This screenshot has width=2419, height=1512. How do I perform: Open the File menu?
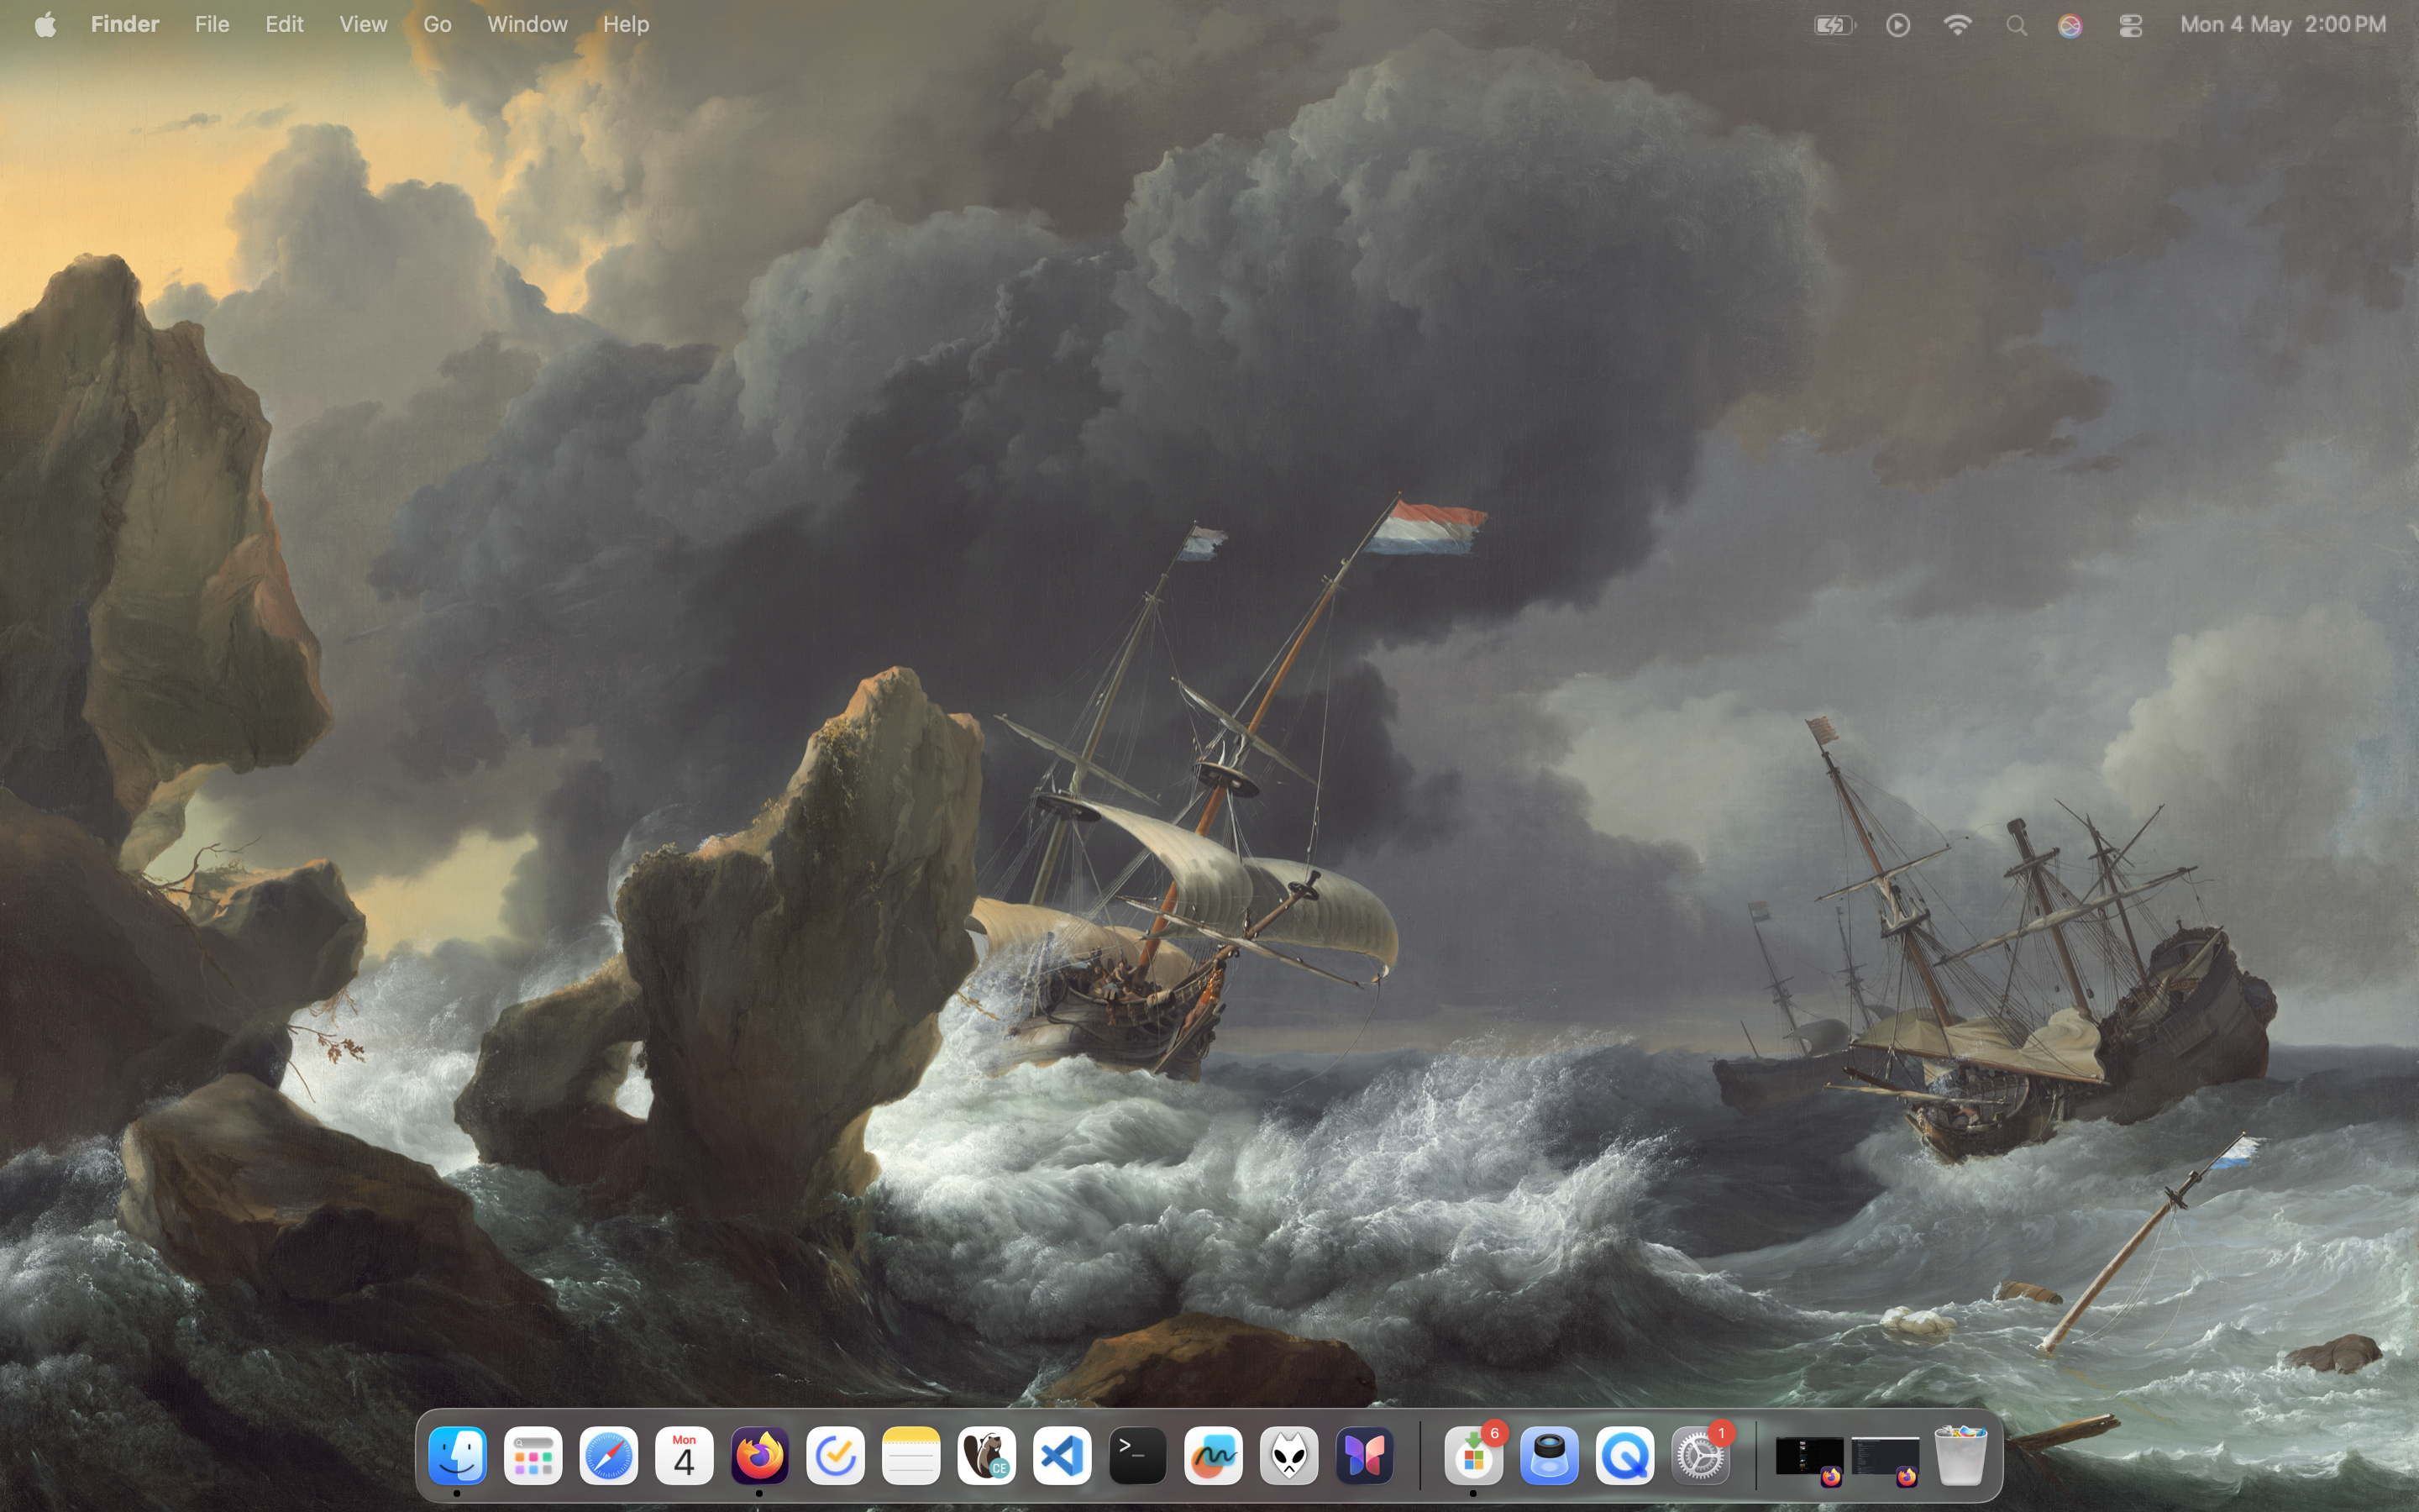212,24
